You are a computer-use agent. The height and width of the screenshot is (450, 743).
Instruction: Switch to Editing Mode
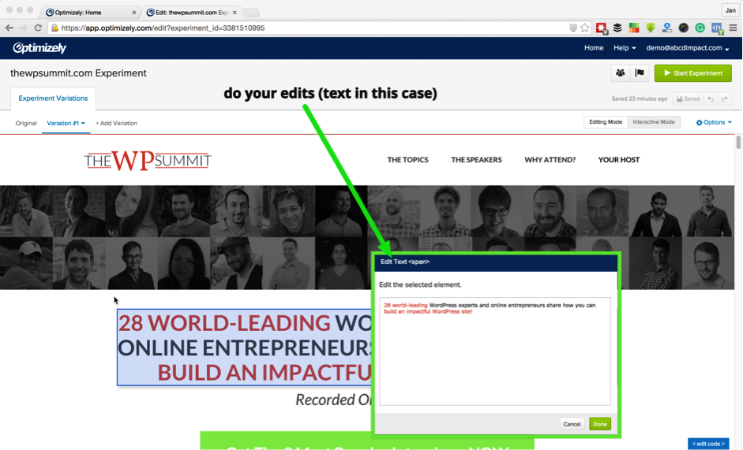pyautogui.click(x=606, y=122)
